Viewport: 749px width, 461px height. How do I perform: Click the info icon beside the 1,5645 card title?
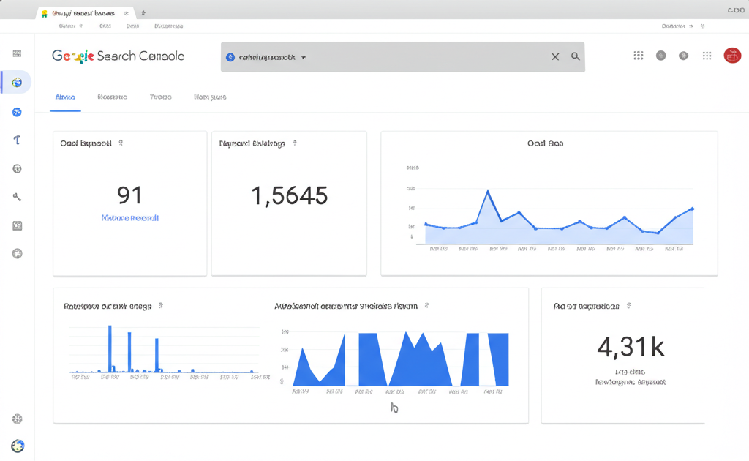click(x=294, y=143)
